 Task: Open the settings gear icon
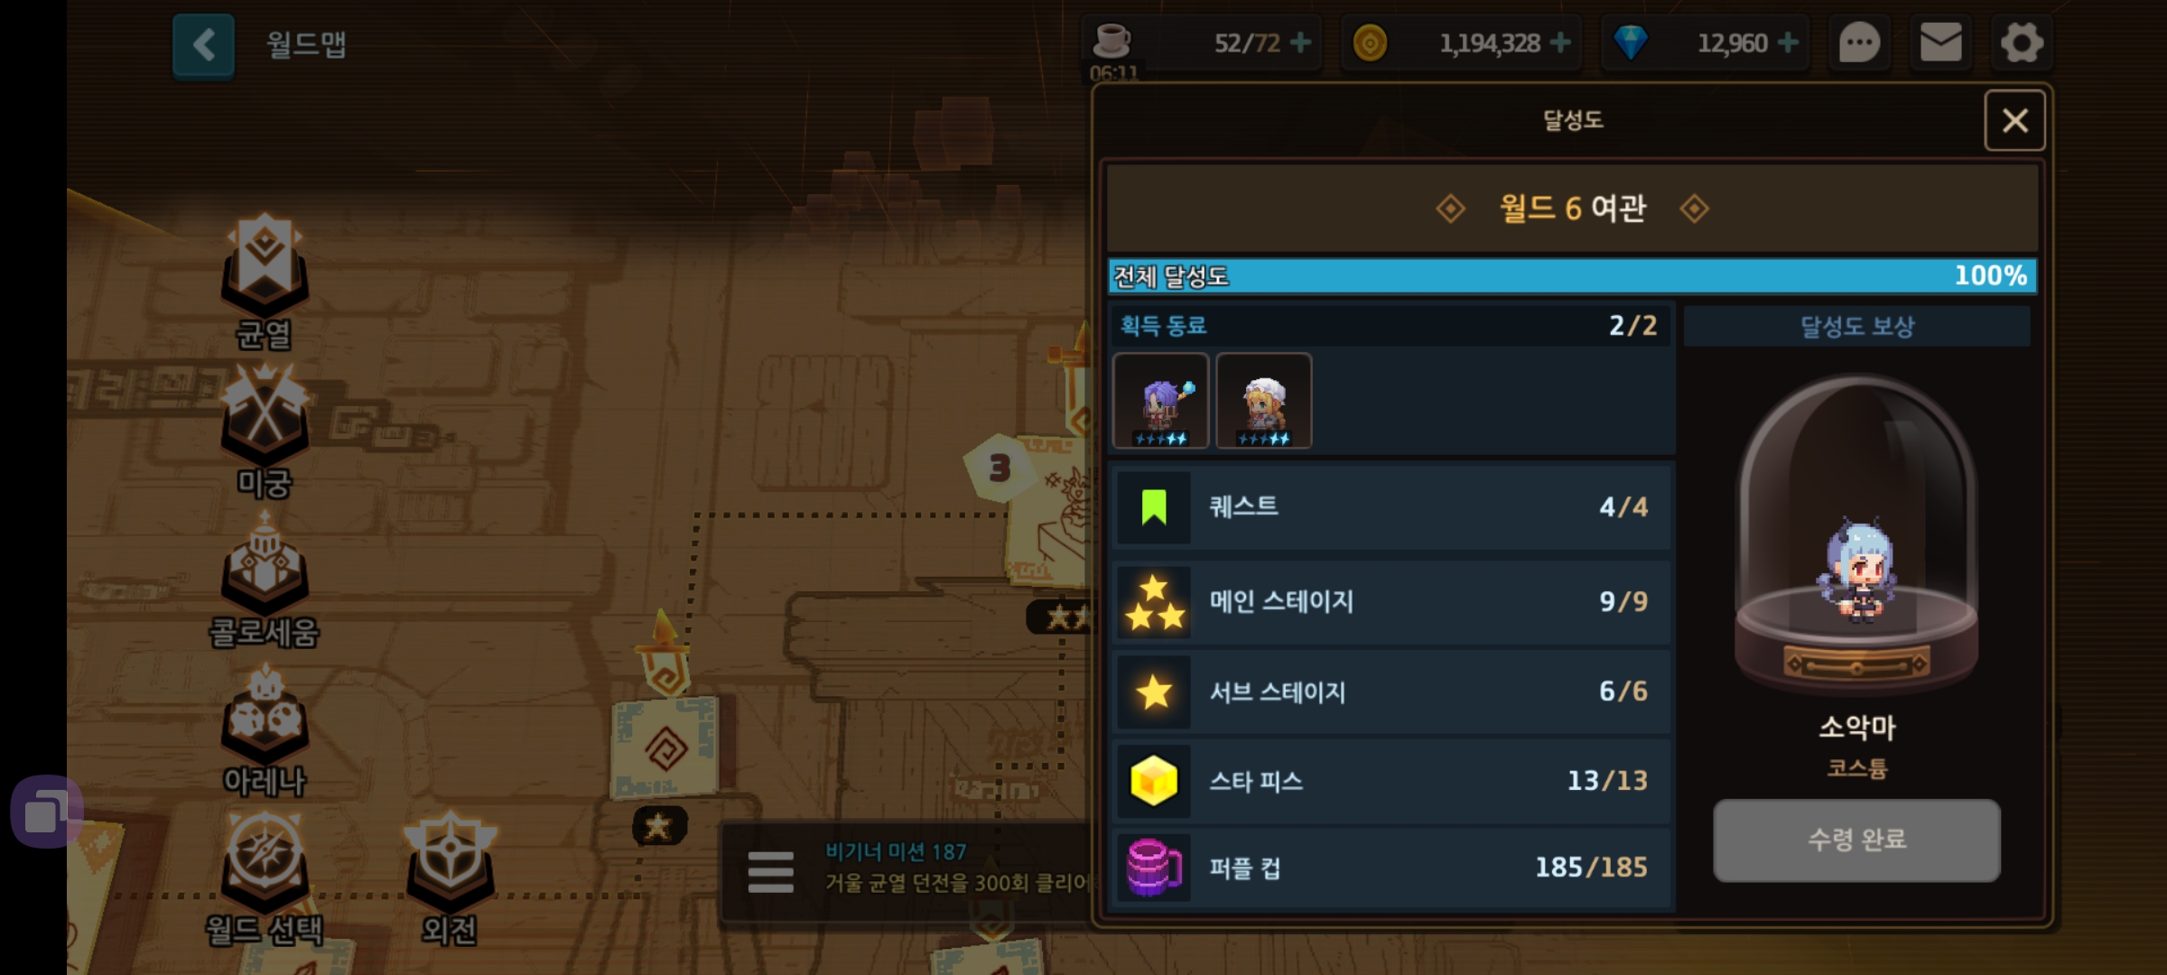[x=2022, y=42]
